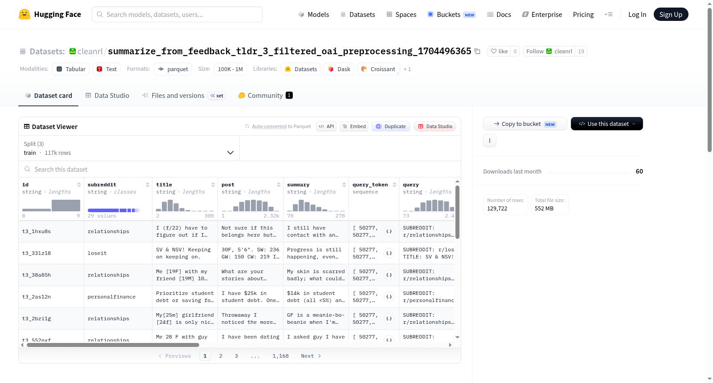Click the table horizontal scrollbar
The image size is (713, 383).
point(112,345)
